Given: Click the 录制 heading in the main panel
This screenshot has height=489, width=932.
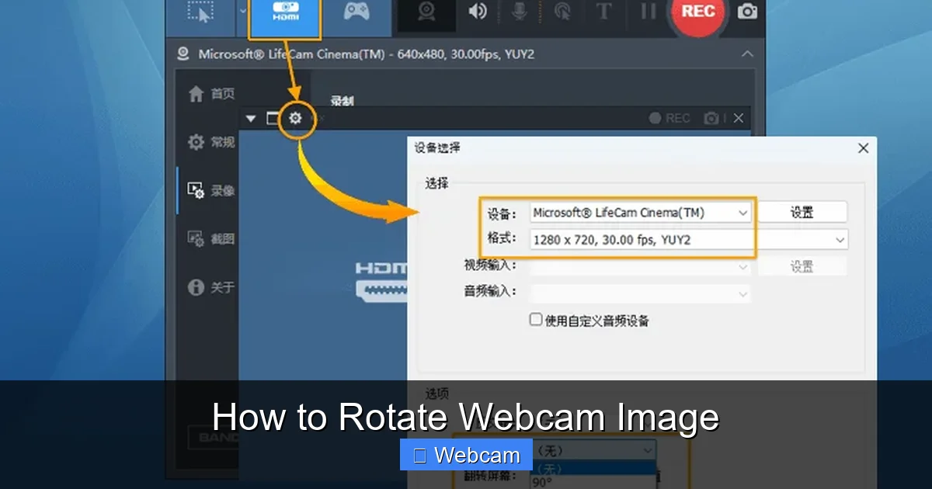Looking at the screenshot, I should pyautogui.click(x=343, y=100).
